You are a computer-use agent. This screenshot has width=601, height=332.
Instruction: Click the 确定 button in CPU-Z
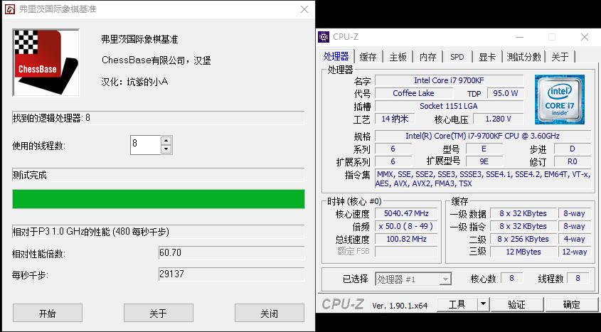(572, 304)
